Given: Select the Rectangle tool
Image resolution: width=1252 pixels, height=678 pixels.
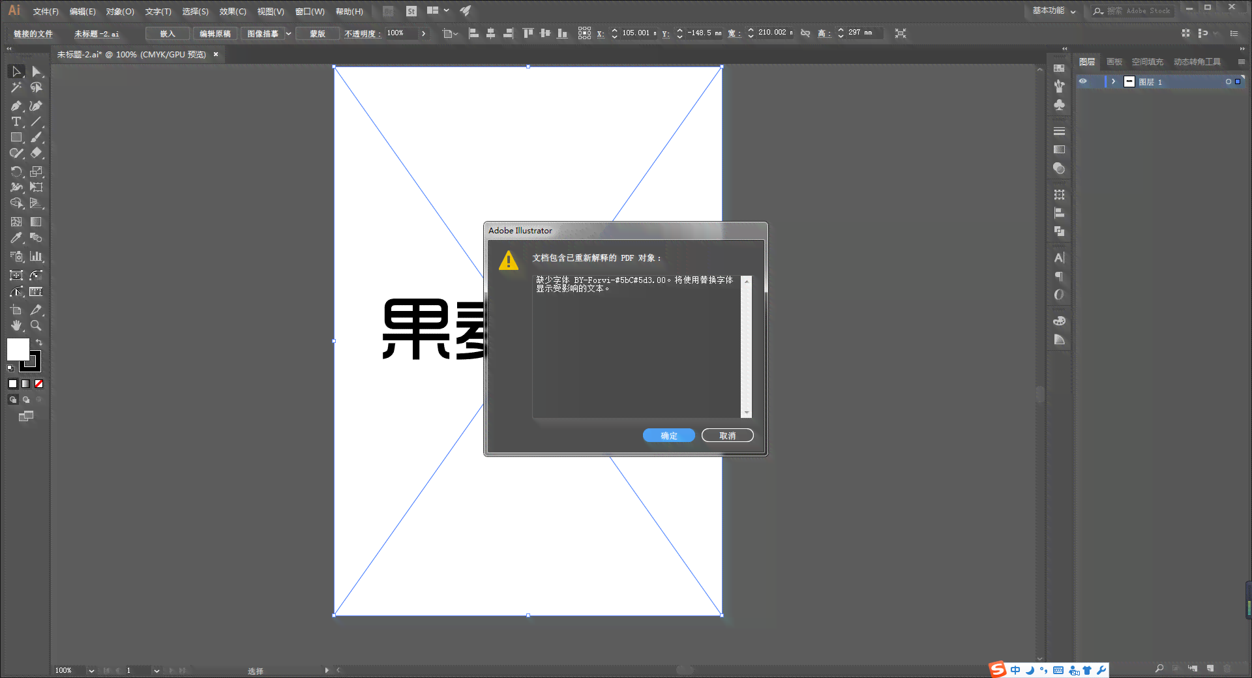Looking at the screenshot, I should click(x=16, y=138).
